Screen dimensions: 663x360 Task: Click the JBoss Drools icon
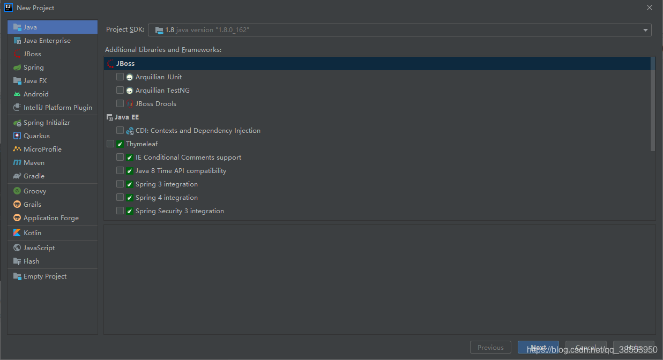point(130,104)
